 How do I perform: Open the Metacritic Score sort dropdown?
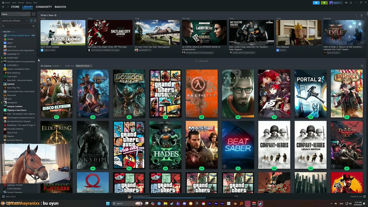click(84, 66)
